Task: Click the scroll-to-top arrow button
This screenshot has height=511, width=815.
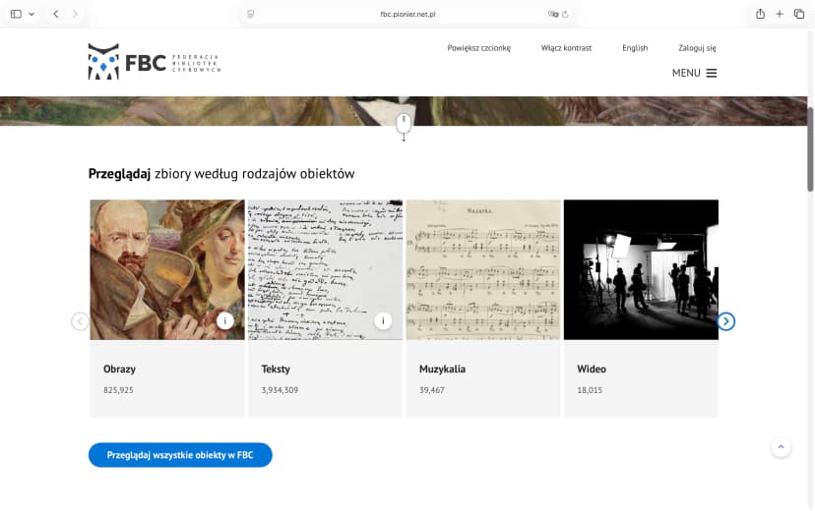Action: click(781, 447)
